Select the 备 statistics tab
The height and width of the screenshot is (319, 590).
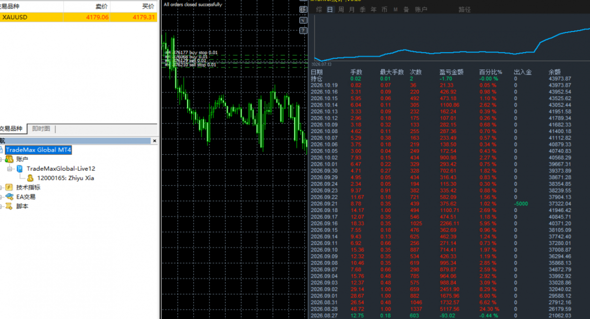tap(406, 9)
